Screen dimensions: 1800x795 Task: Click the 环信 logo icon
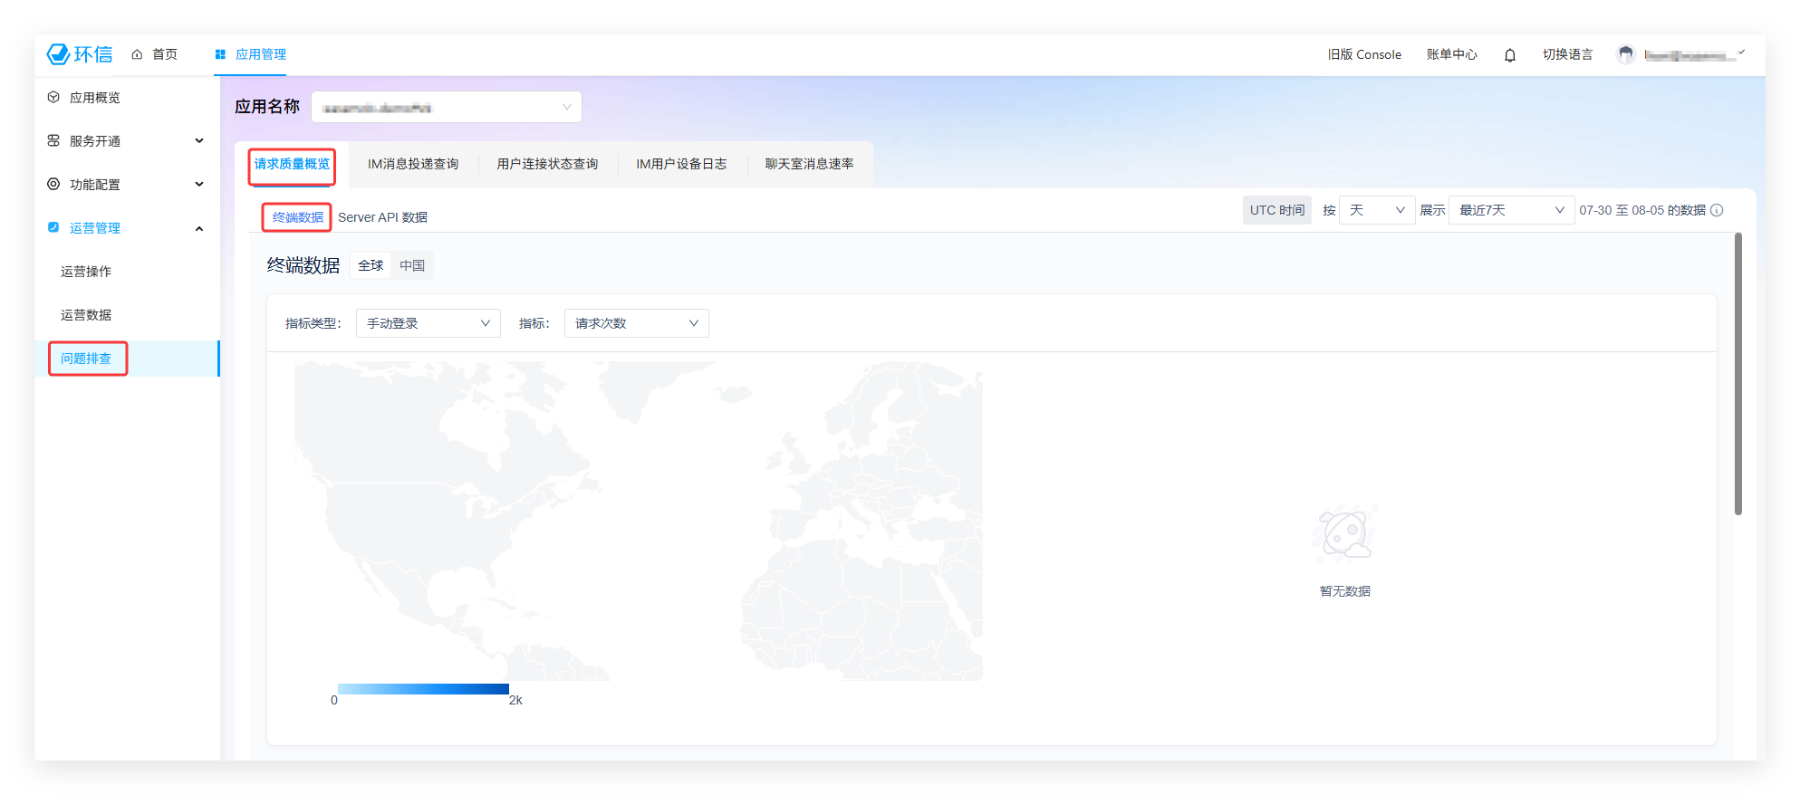[x=58, y=54]
